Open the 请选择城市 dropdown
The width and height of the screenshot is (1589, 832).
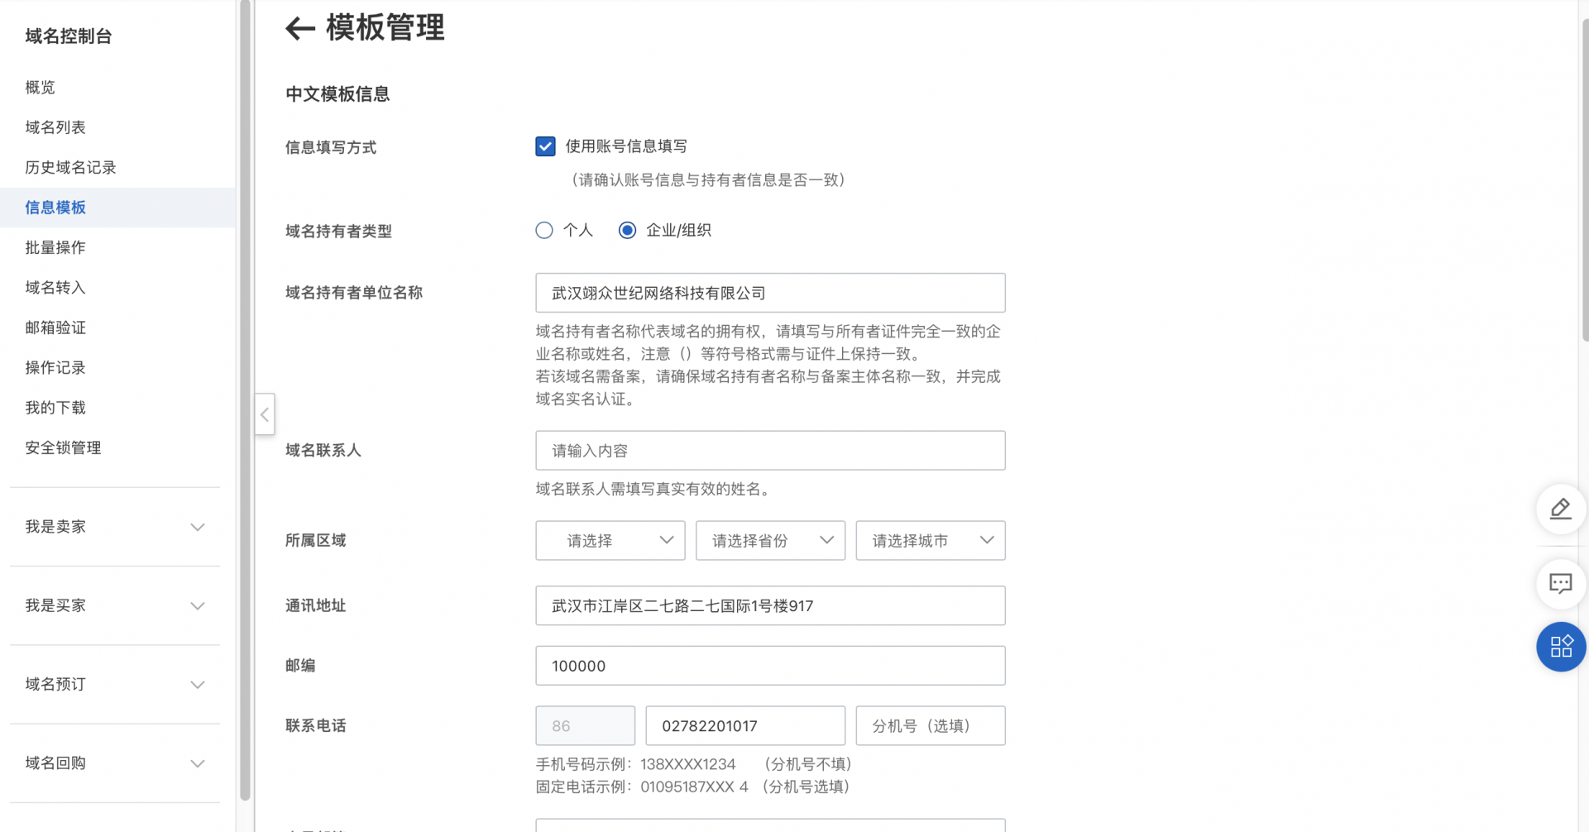(930, 541)
